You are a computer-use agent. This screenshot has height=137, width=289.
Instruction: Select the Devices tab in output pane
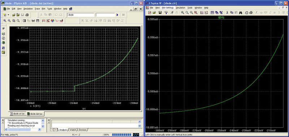[x=82, y=130]
